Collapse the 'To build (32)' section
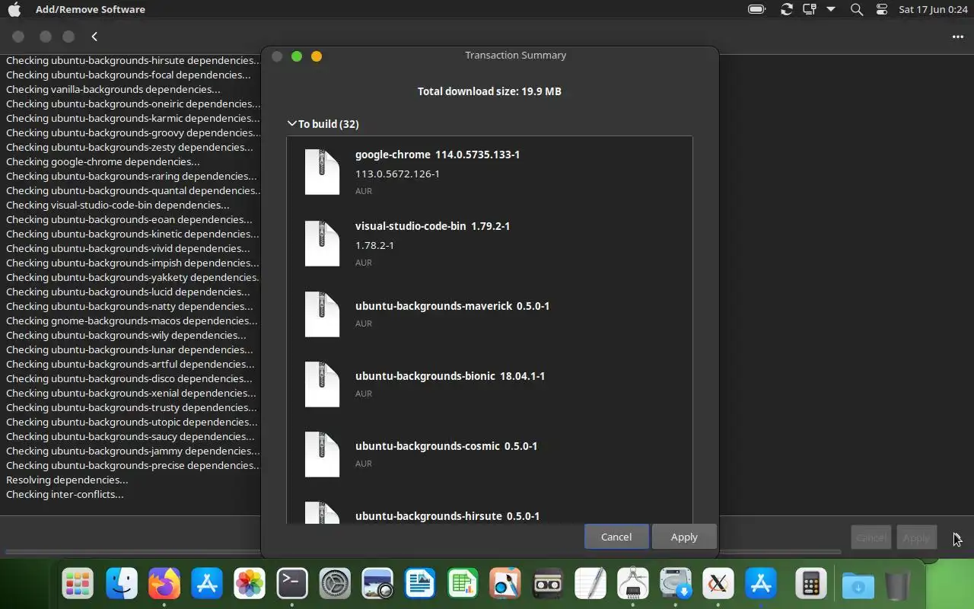This screenshot has height=609, width=974. coord(323,124)
